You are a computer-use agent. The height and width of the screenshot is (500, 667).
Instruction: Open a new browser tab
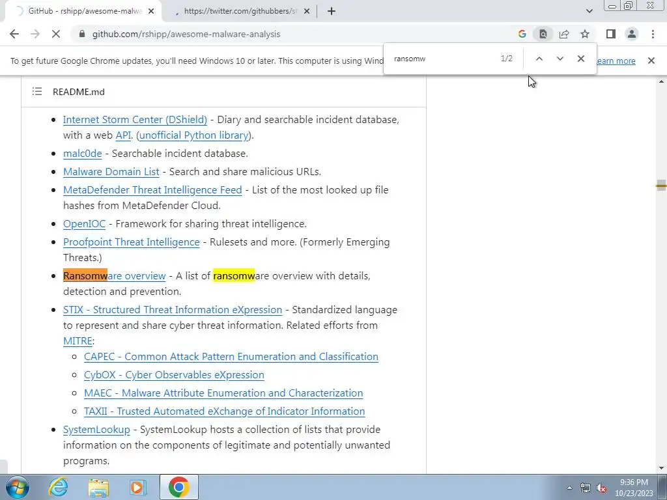[x=332, y=11]
